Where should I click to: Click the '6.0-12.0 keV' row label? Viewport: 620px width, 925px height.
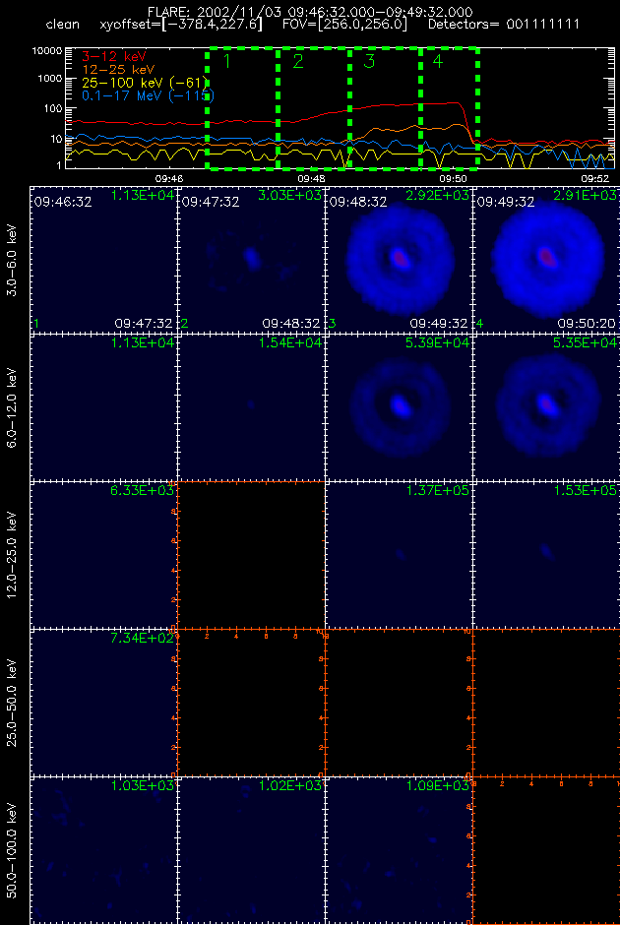pos(14,407)
